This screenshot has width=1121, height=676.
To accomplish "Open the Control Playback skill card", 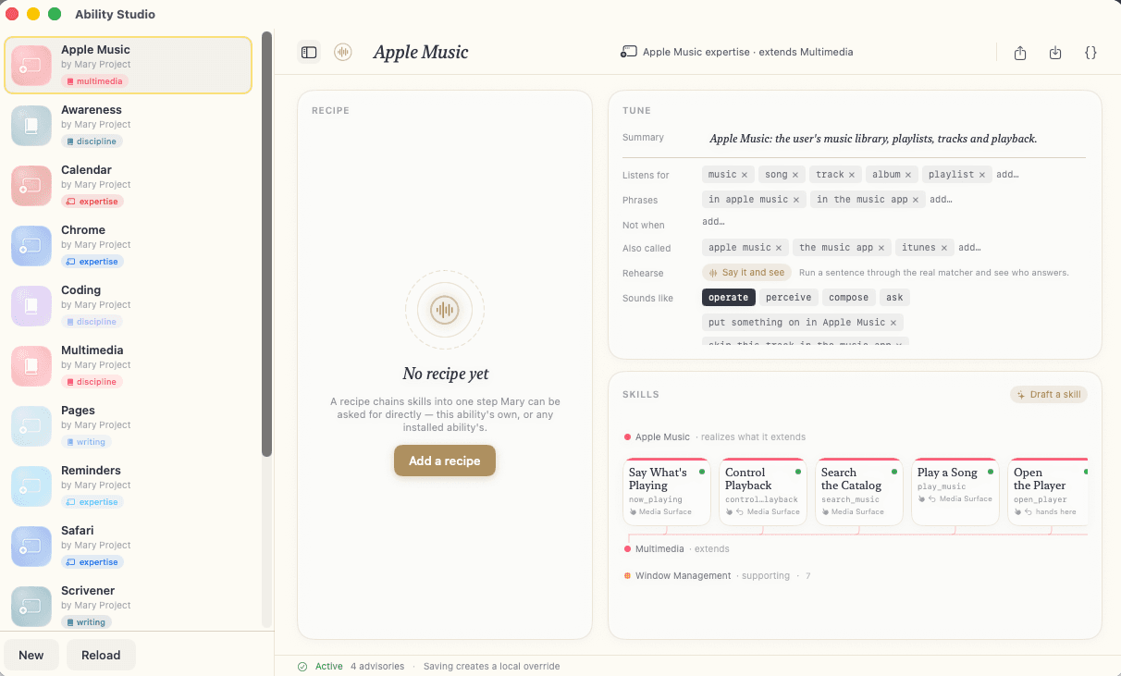I will (763, 492).
